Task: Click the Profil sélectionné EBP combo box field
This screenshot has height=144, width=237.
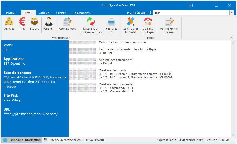Action: (191, 13)
